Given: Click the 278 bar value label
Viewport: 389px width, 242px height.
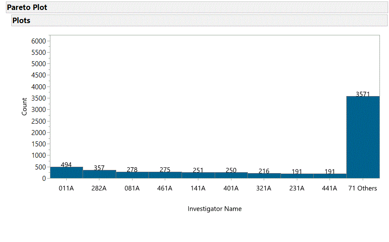Looking at the screenshot, I should click(x=132, y=169).
